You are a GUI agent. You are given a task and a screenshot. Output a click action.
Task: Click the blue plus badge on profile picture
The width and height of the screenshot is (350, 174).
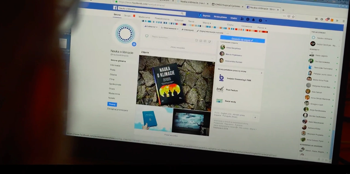click(134, 44)
